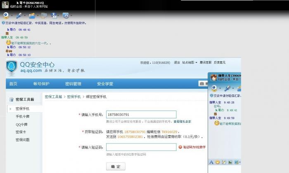Start a video call in the 傲带人生 chat window
The width and height of the screenshot is (289, 173).
214,88
